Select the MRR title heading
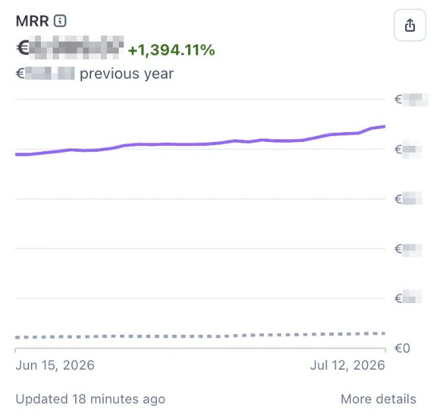The image size is (446, 416). 32,21
